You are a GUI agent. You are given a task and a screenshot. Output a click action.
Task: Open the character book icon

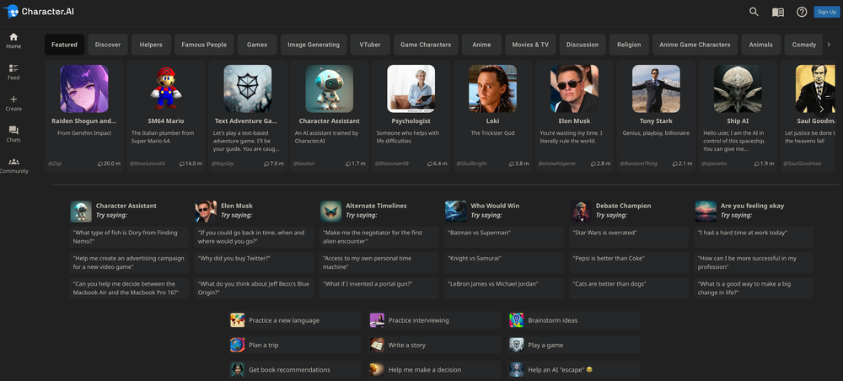pos(778,12)
